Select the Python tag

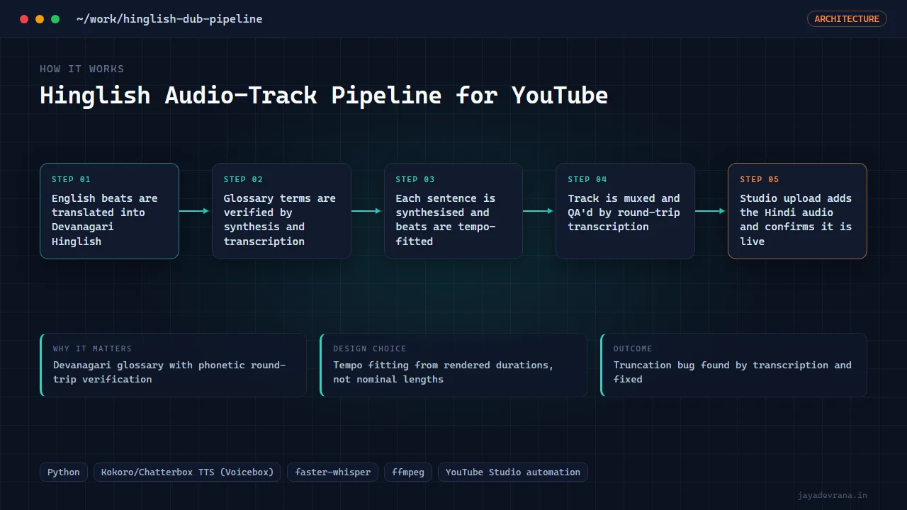64,472
